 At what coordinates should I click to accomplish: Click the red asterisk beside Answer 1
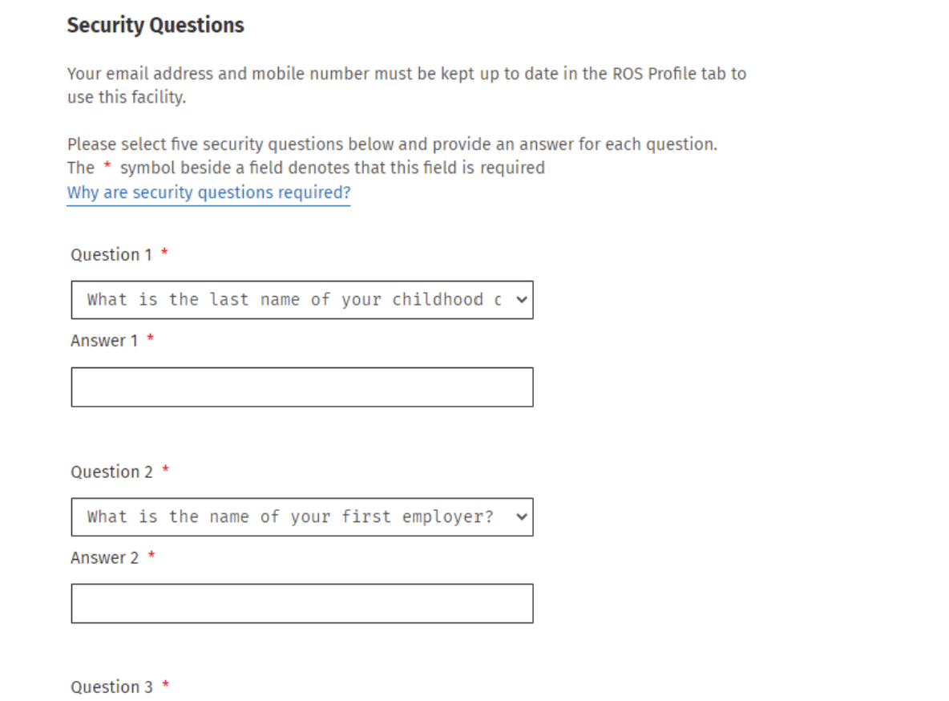(150, 339)
